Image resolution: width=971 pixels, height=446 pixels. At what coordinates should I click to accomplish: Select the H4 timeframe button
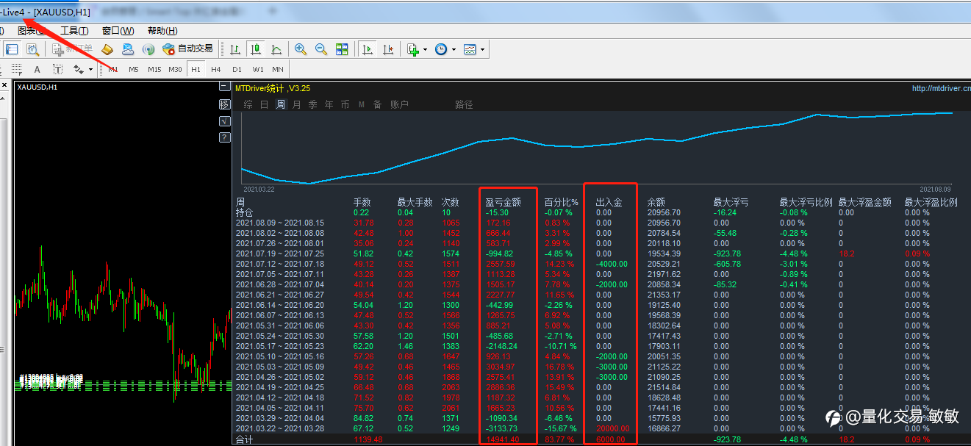tap(216, 69)
